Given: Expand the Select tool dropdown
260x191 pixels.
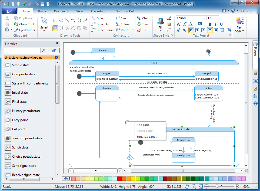Looking at the screenshot, I should click(44, 31).
